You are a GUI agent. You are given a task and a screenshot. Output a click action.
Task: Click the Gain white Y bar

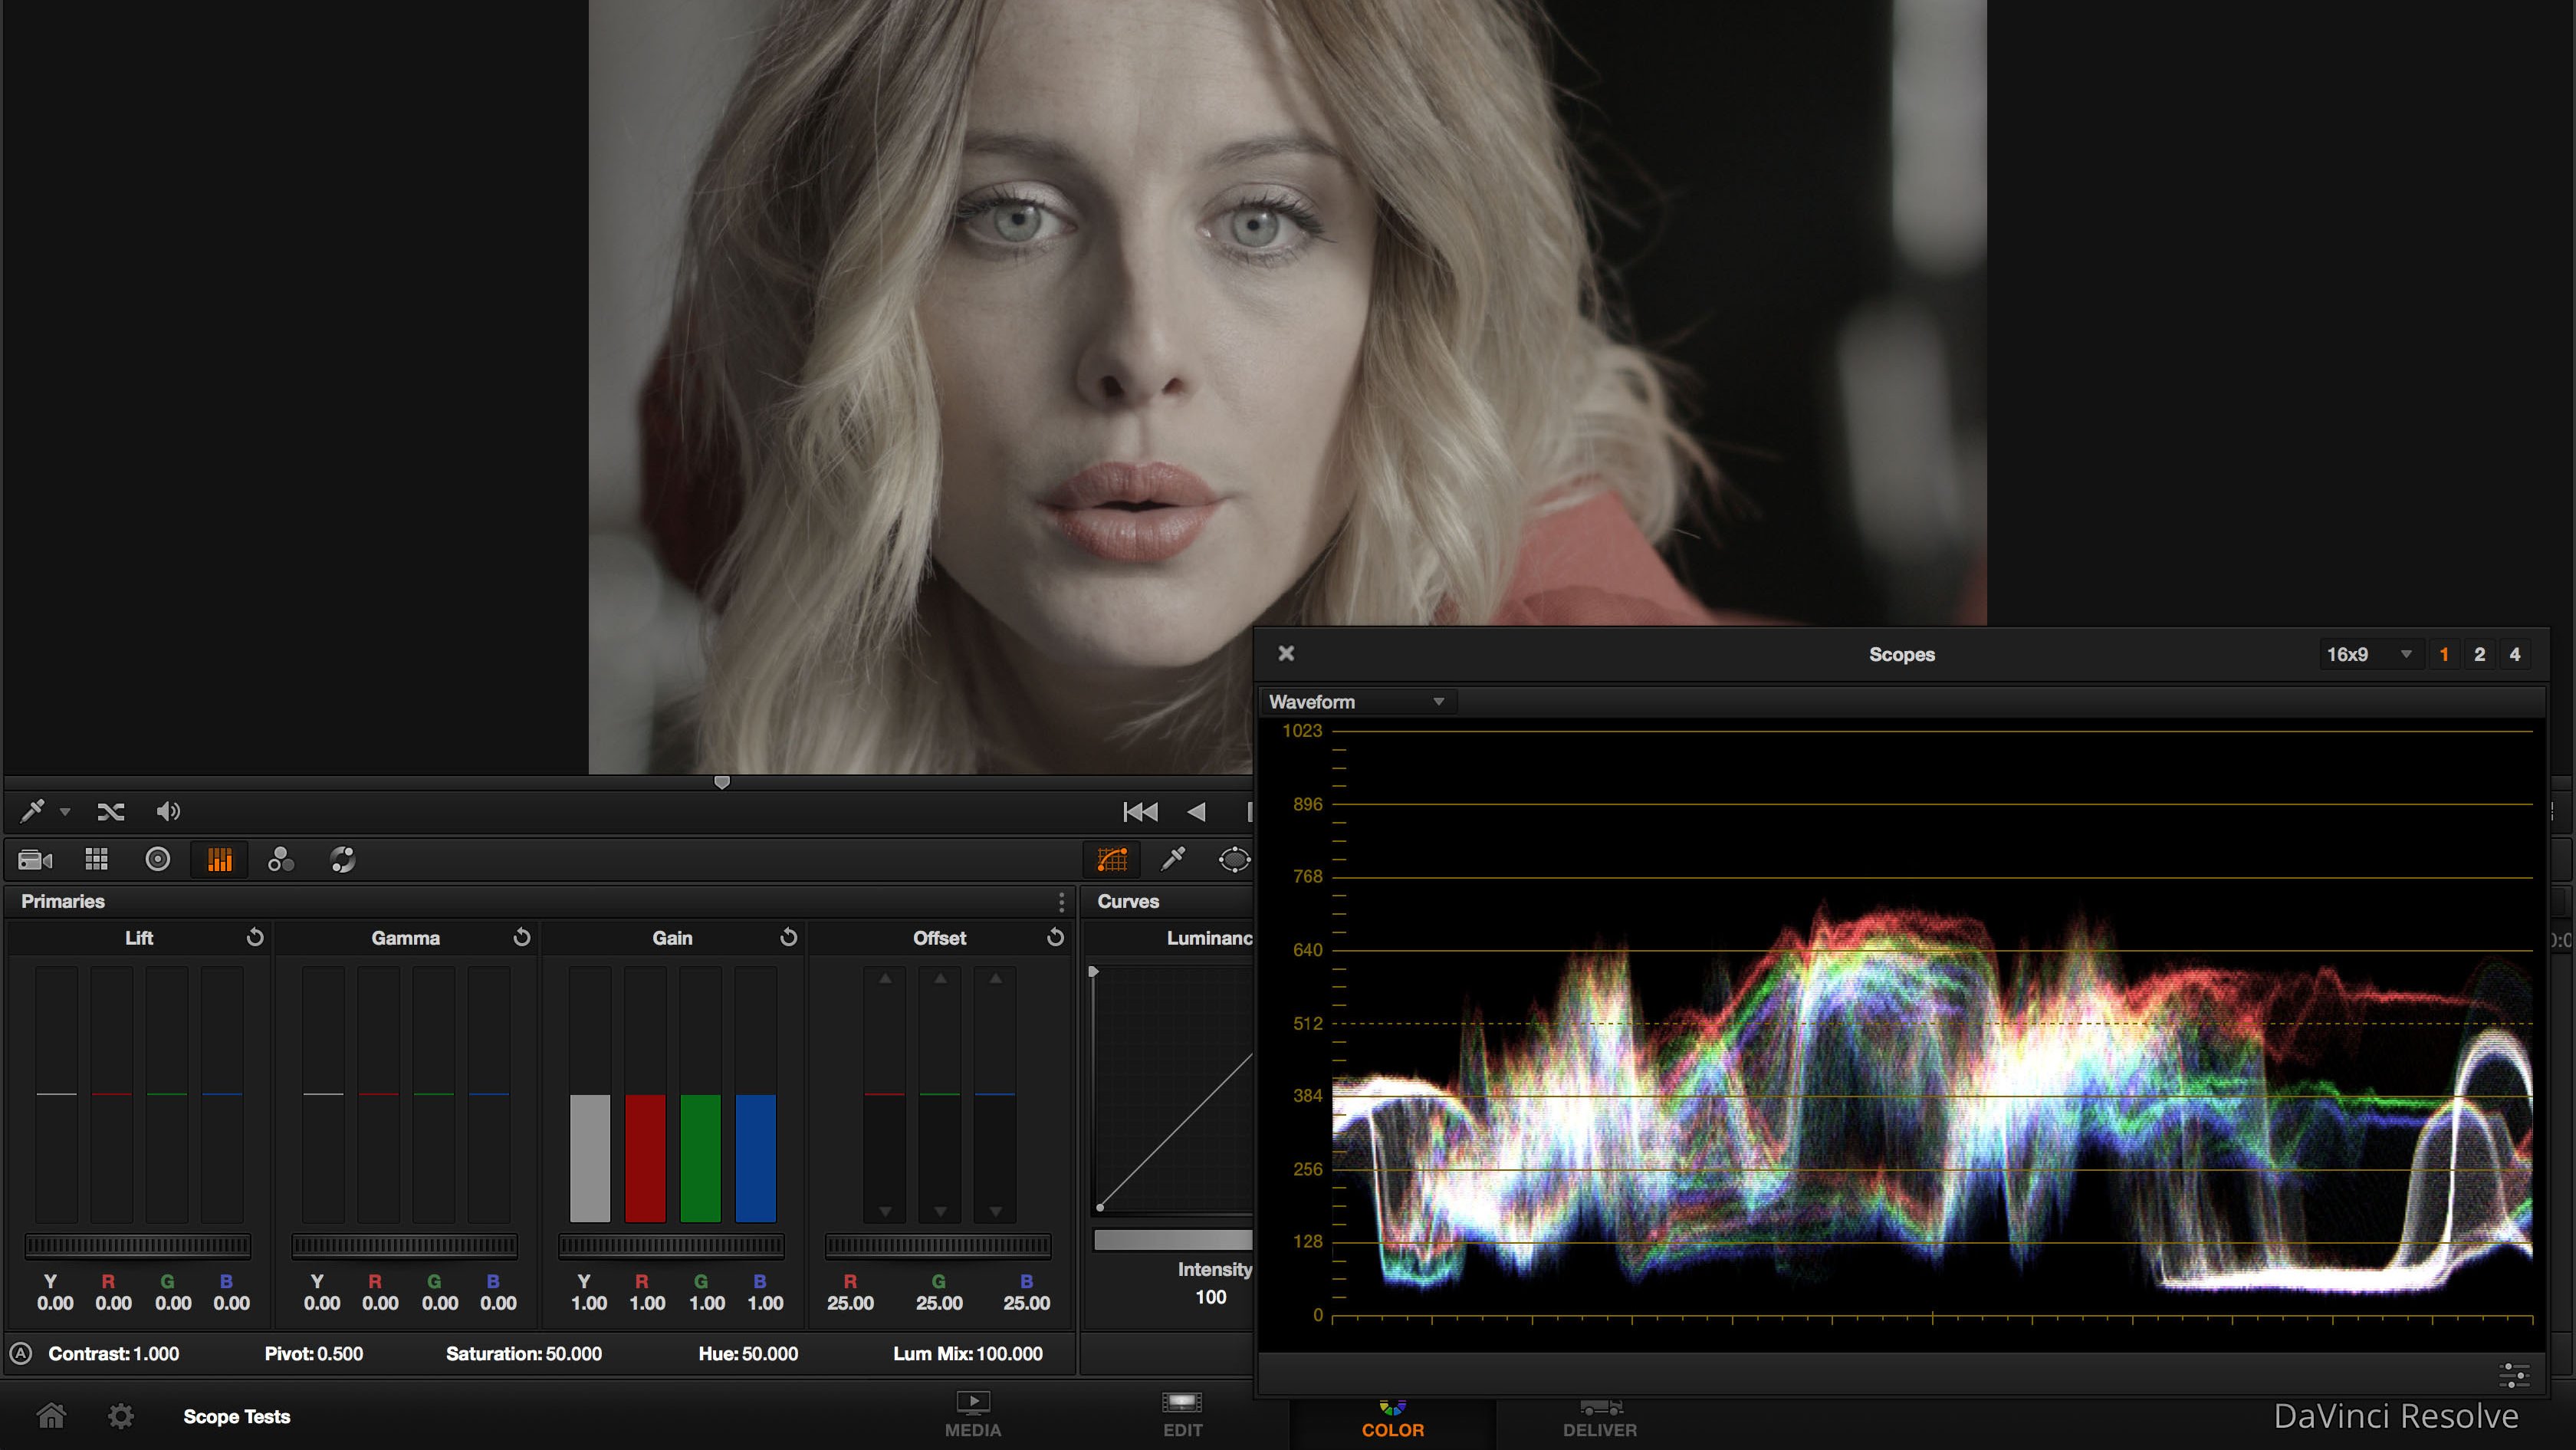[590, 1158]
